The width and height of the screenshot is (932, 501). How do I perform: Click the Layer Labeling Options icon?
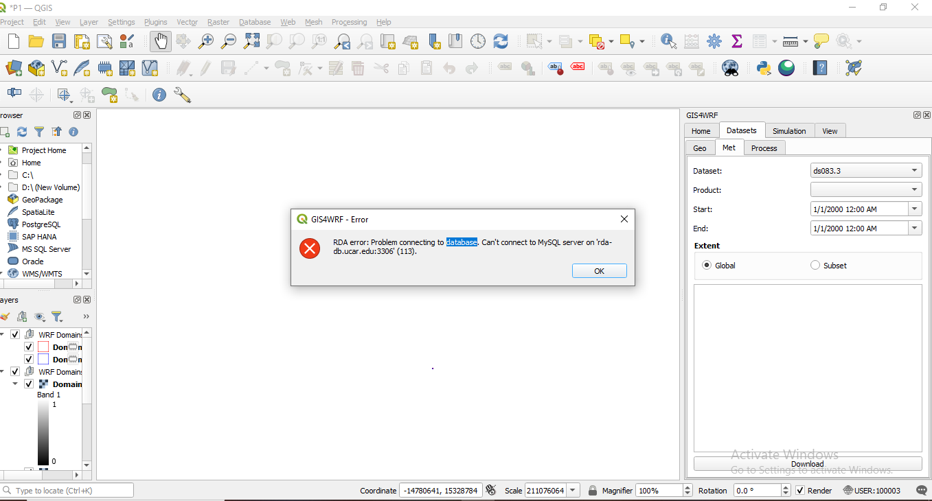[505, 68]
